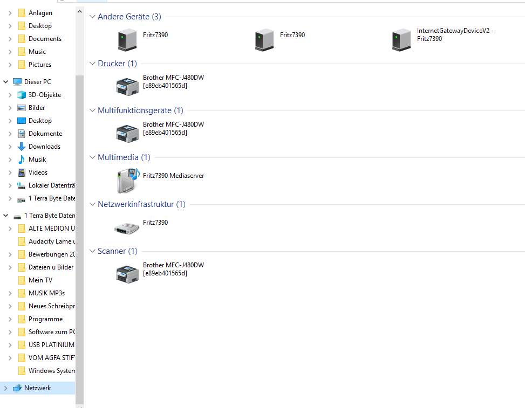Screen dimensions: 525x408
Task: Click the Bilder library icon
Action: pyautogui.click(x=22, y=108)
